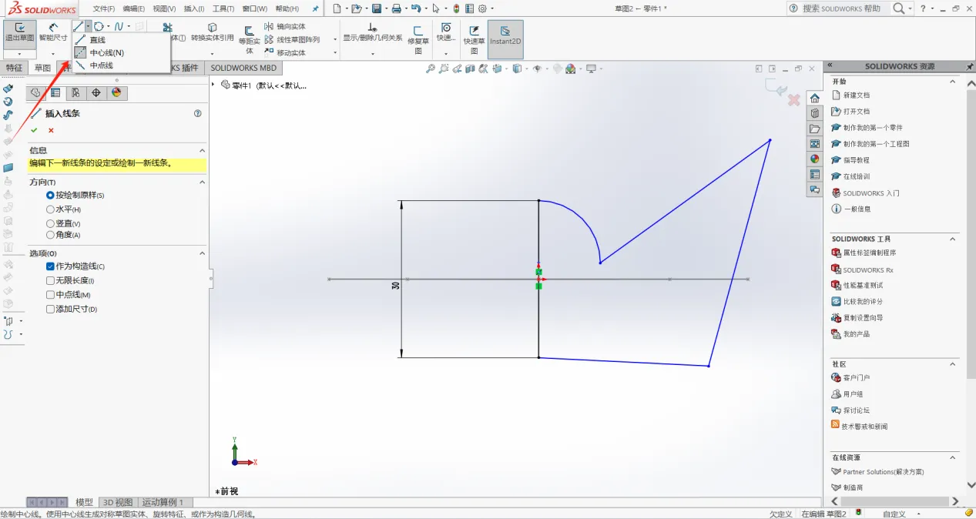Switch to the 特征 features tab
Viewport: 976px width, 519px height.
click(15, 68)
